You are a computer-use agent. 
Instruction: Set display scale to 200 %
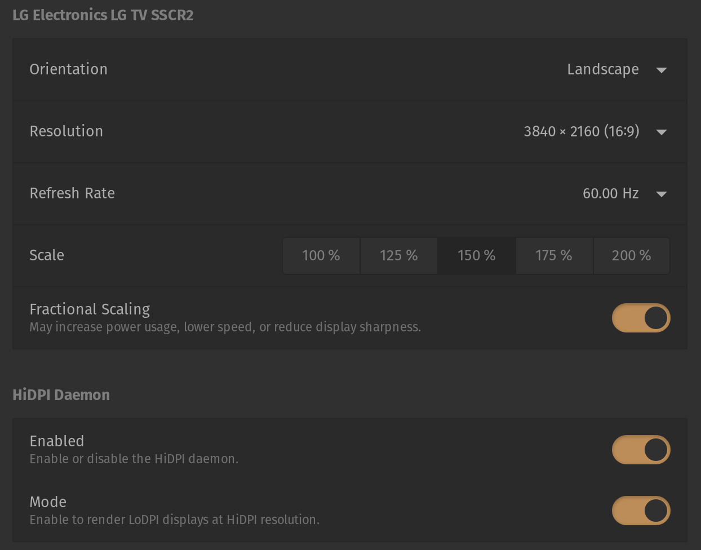tap(631, 255)
